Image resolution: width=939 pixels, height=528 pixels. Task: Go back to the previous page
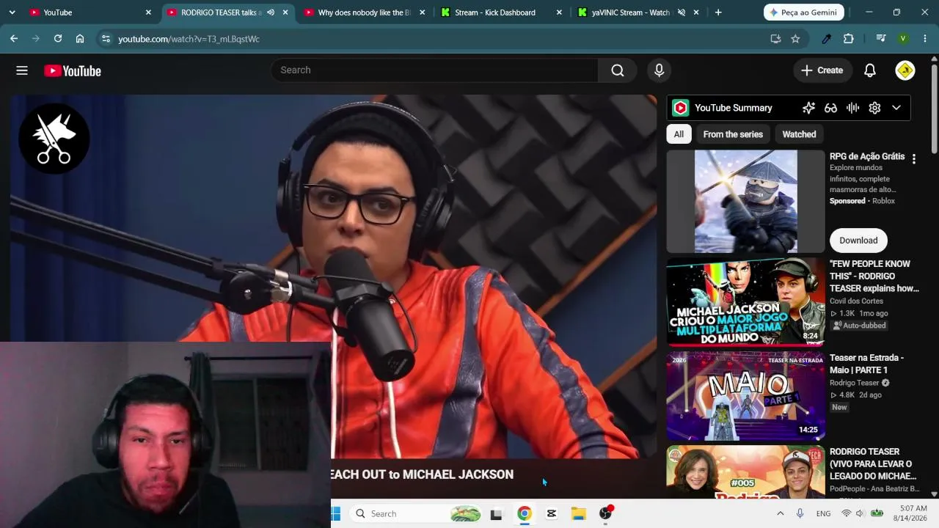pyautogui.click(x=14, y=39)
